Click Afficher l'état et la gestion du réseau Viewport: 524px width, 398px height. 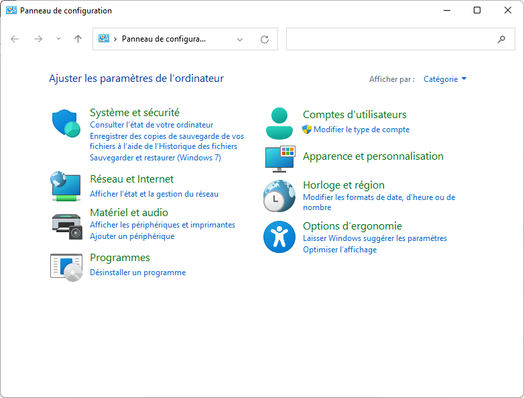pos(154,194)
